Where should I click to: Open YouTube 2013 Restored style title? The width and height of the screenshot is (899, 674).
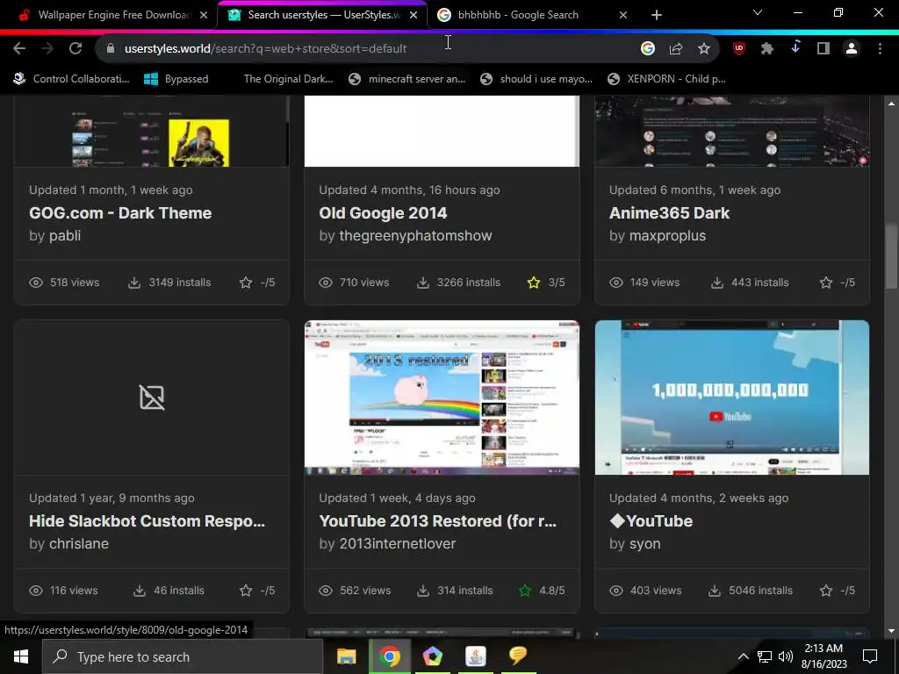click(x=437, y=521)
